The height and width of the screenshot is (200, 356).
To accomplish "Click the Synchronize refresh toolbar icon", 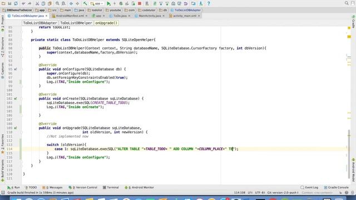I will 16,3.
